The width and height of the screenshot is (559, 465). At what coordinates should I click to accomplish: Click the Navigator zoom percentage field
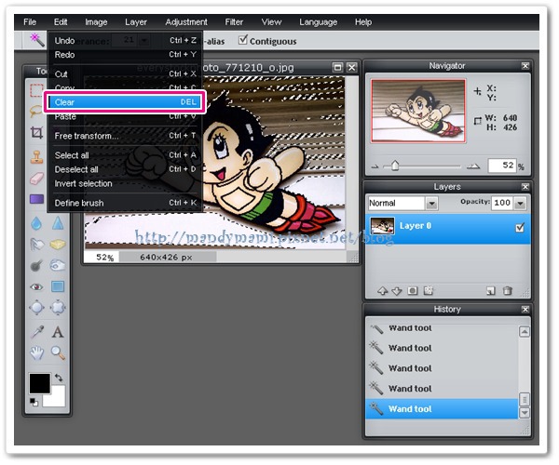502,166
